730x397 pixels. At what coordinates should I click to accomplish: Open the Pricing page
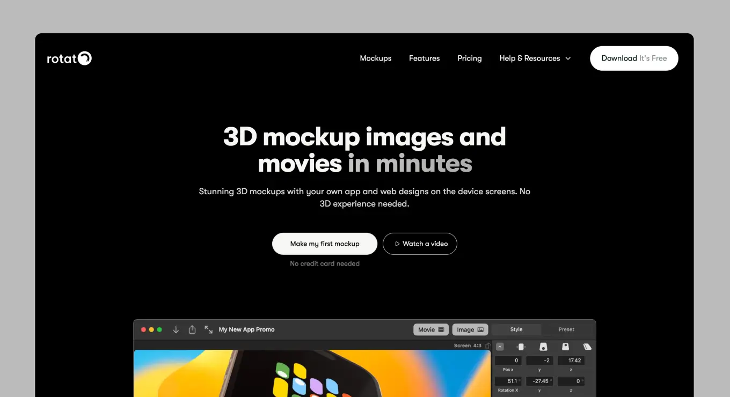[470, 58]
